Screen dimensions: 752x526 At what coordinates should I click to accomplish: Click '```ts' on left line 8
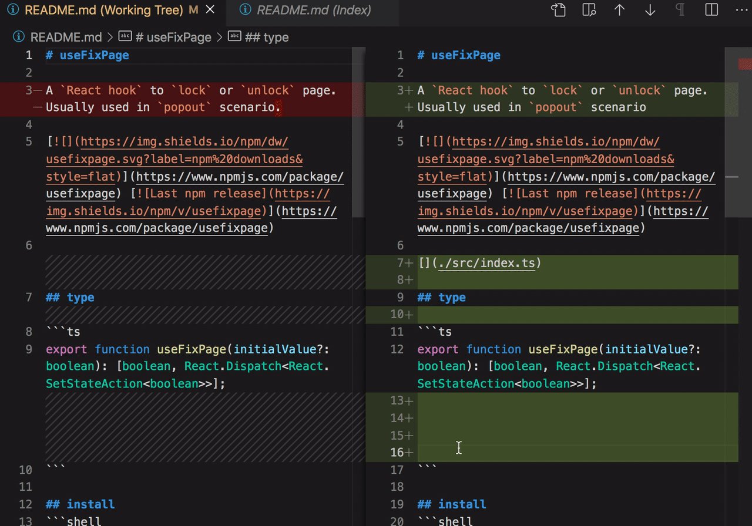tap(63, 332)
